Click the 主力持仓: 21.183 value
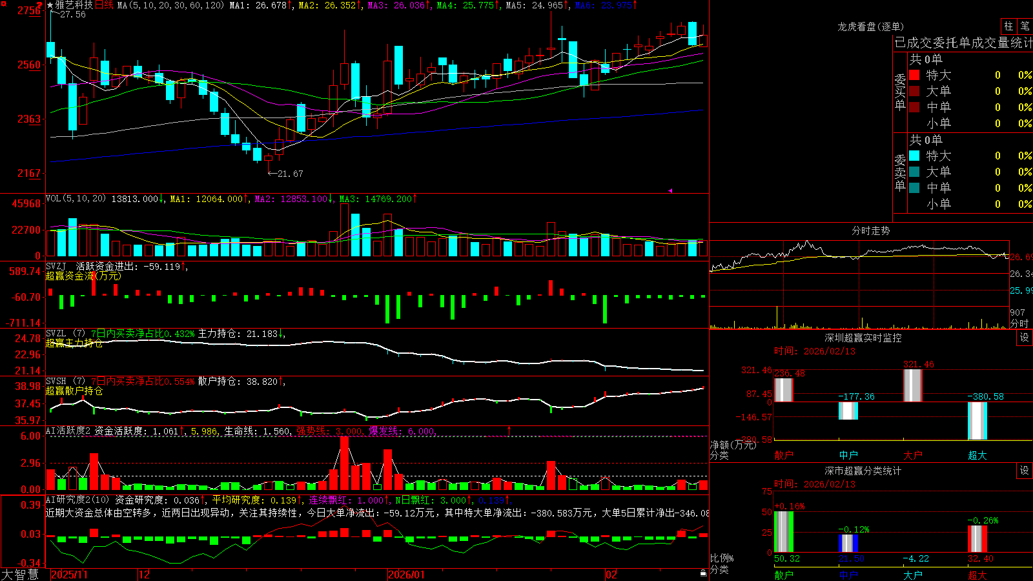The height and width of the screenshot is (581, 1033). (x=241, y=334)
